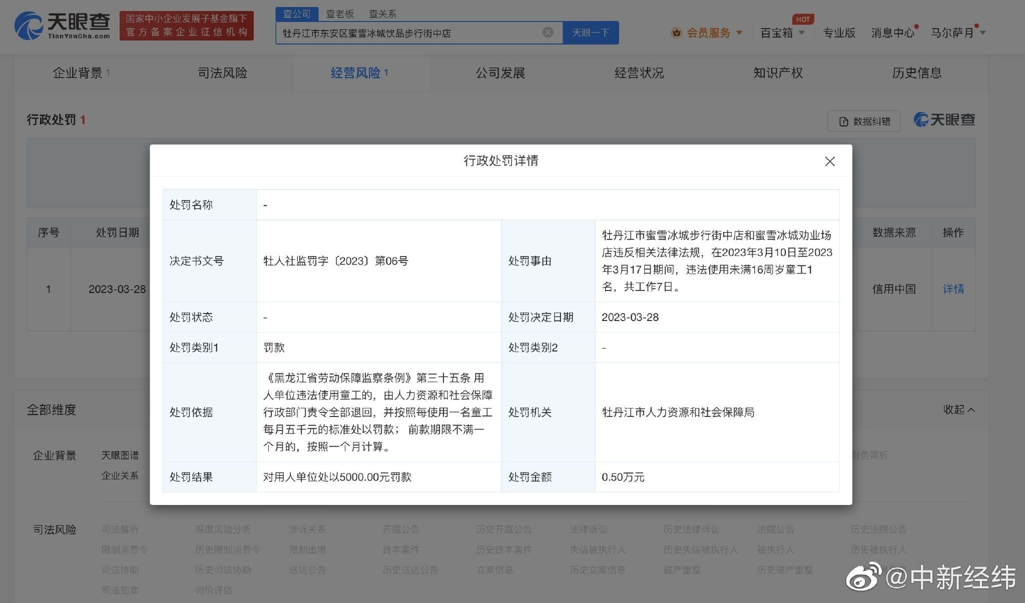The height and width of the screenshot is (603, 1025).
Task: Open 司法协助 link
Action: (120, 570)
